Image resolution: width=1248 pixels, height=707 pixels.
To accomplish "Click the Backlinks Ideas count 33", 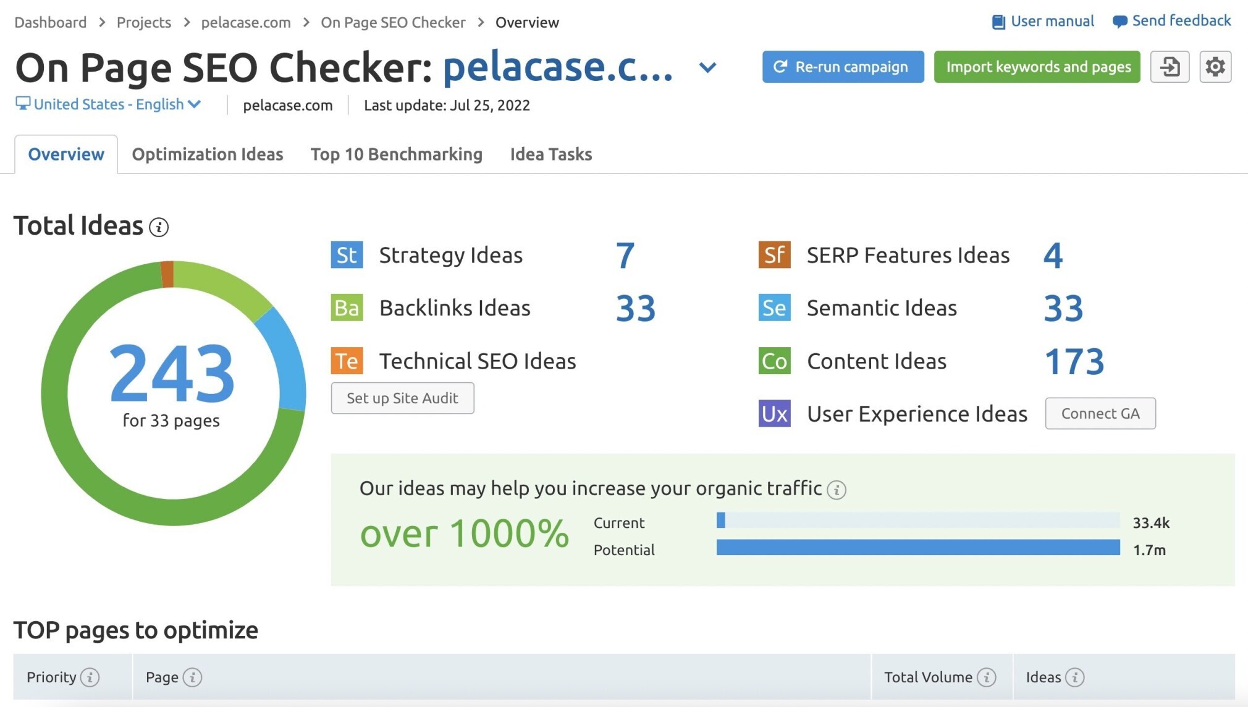I will (636, 308).
